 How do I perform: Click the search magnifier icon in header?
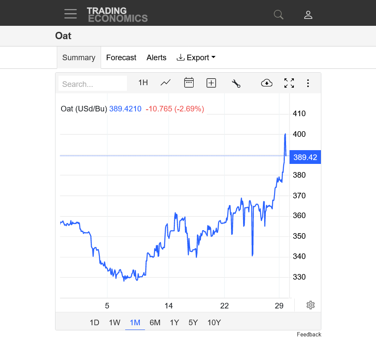[x=279, y=15]
